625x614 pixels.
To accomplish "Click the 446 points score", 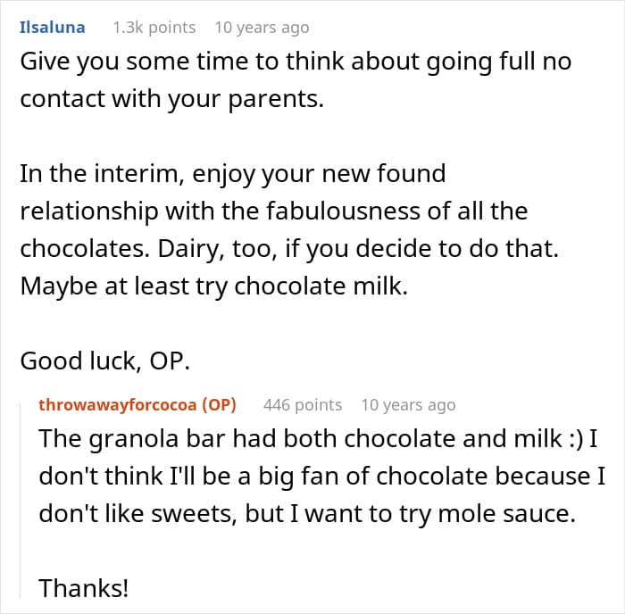I will click(x=303, y=405).
